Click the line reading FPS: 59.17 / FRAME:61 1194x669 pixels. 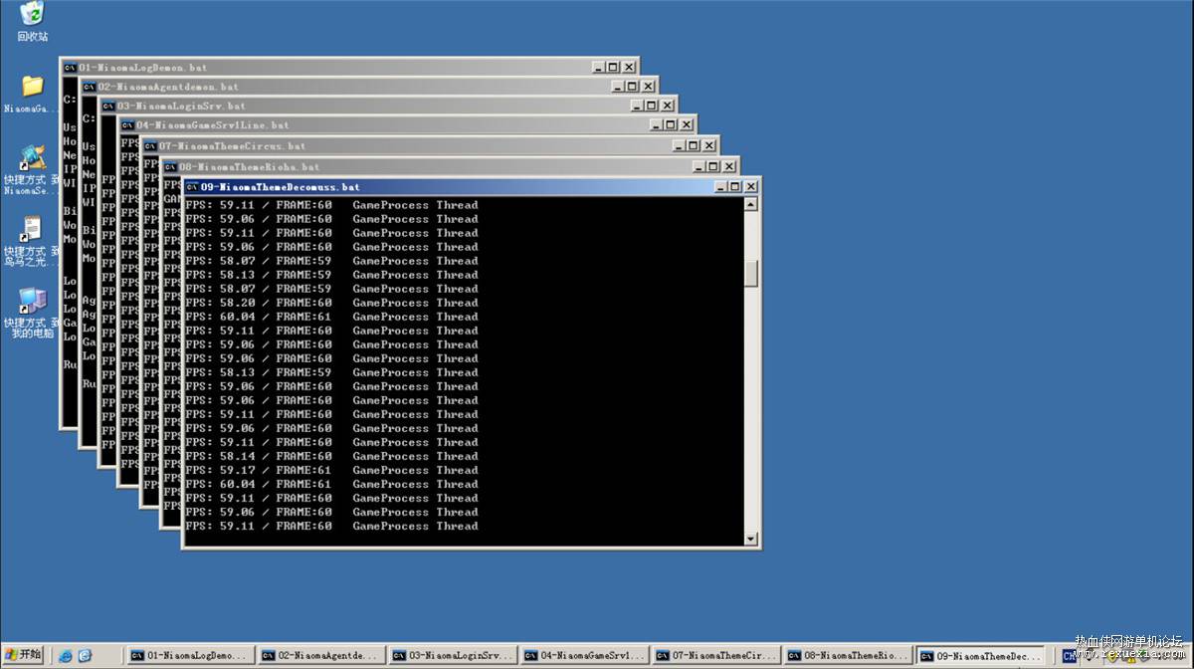click(x=331, y=470)
